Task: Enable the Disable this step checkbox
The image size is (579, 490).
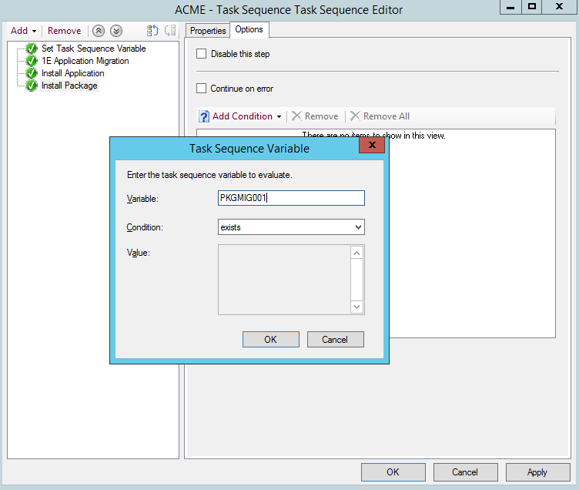Action: (x=202, y=54)
